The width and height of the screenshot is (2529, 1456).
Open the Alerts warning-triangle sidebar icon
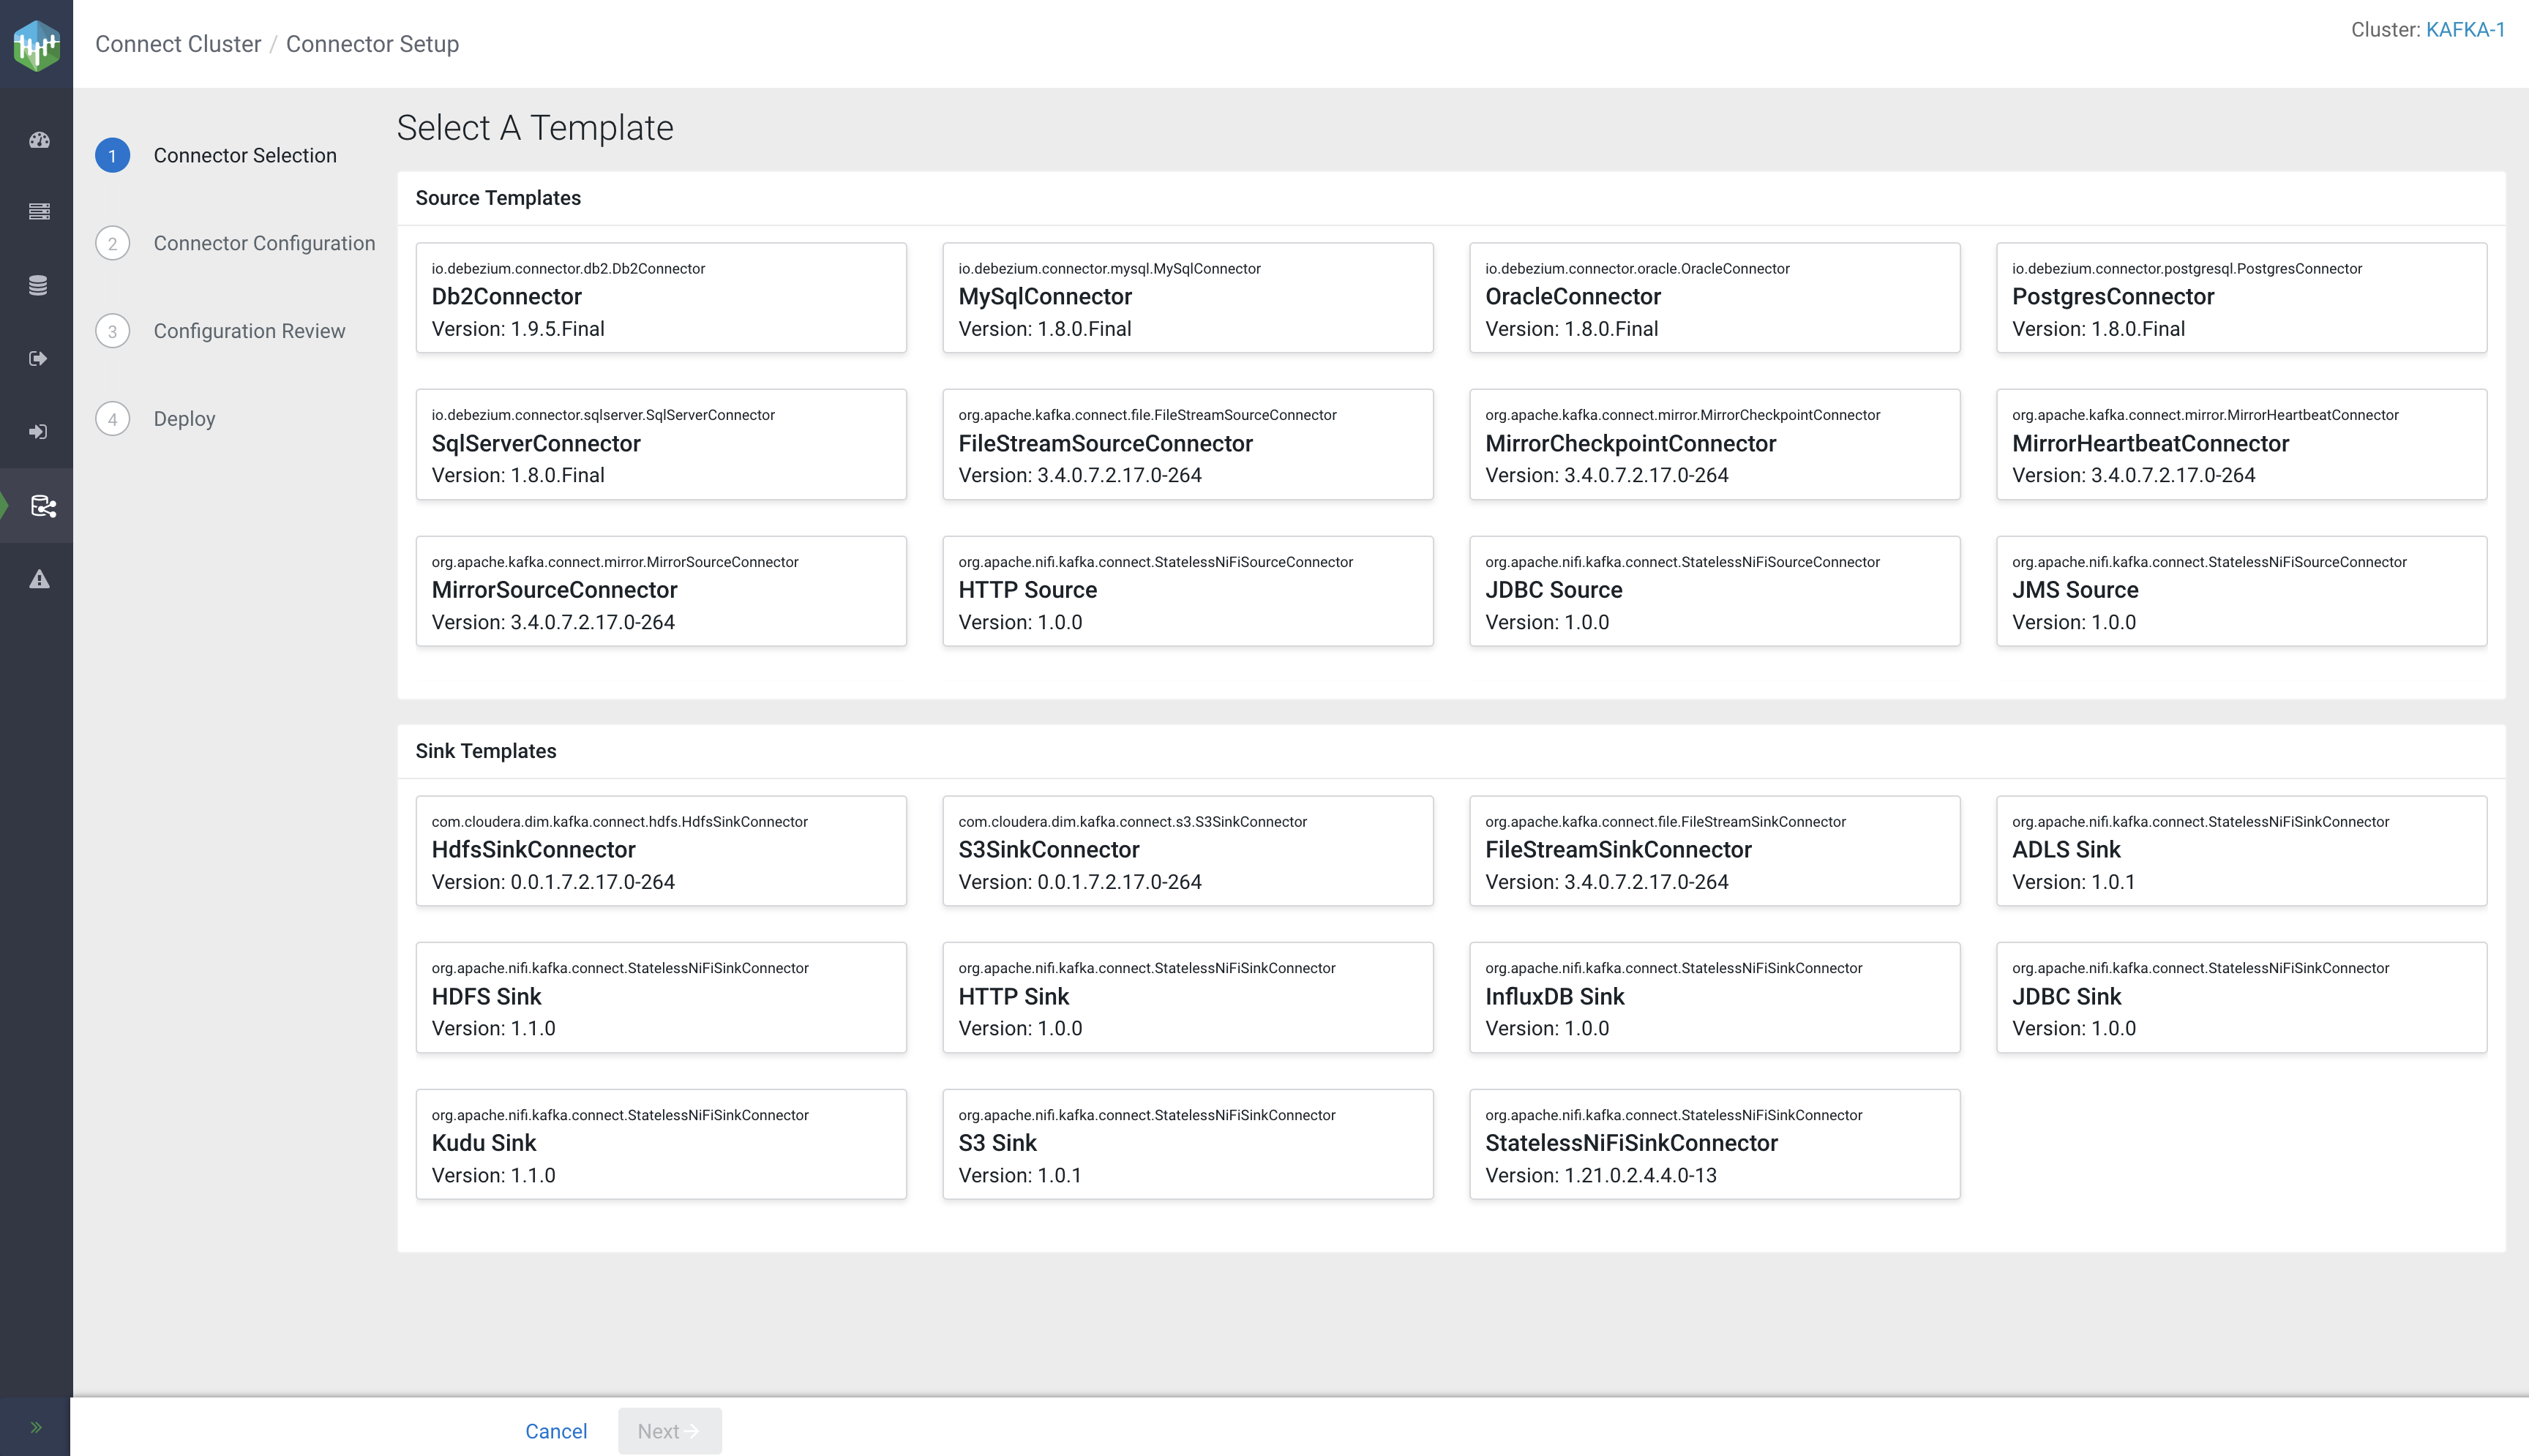[39, 579]
